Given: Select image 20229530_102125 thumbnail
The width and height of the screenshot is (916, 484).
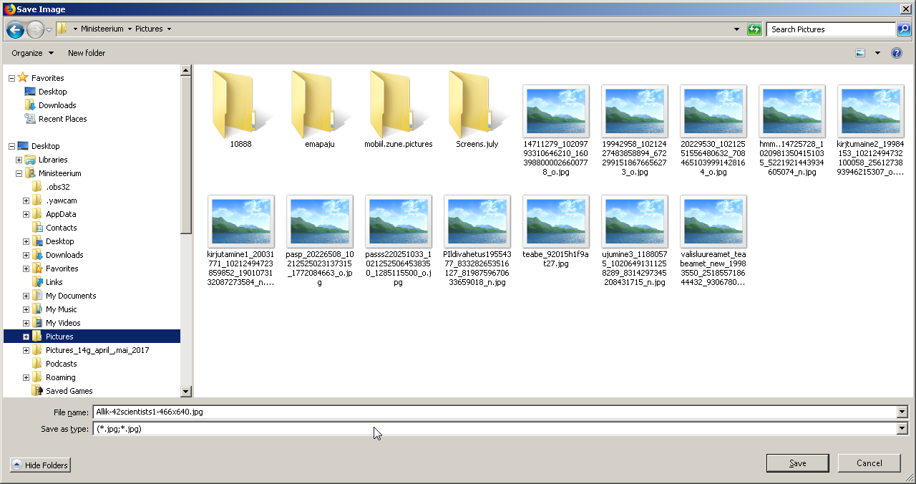Looking at the screenshot, I should pos(713,111).
